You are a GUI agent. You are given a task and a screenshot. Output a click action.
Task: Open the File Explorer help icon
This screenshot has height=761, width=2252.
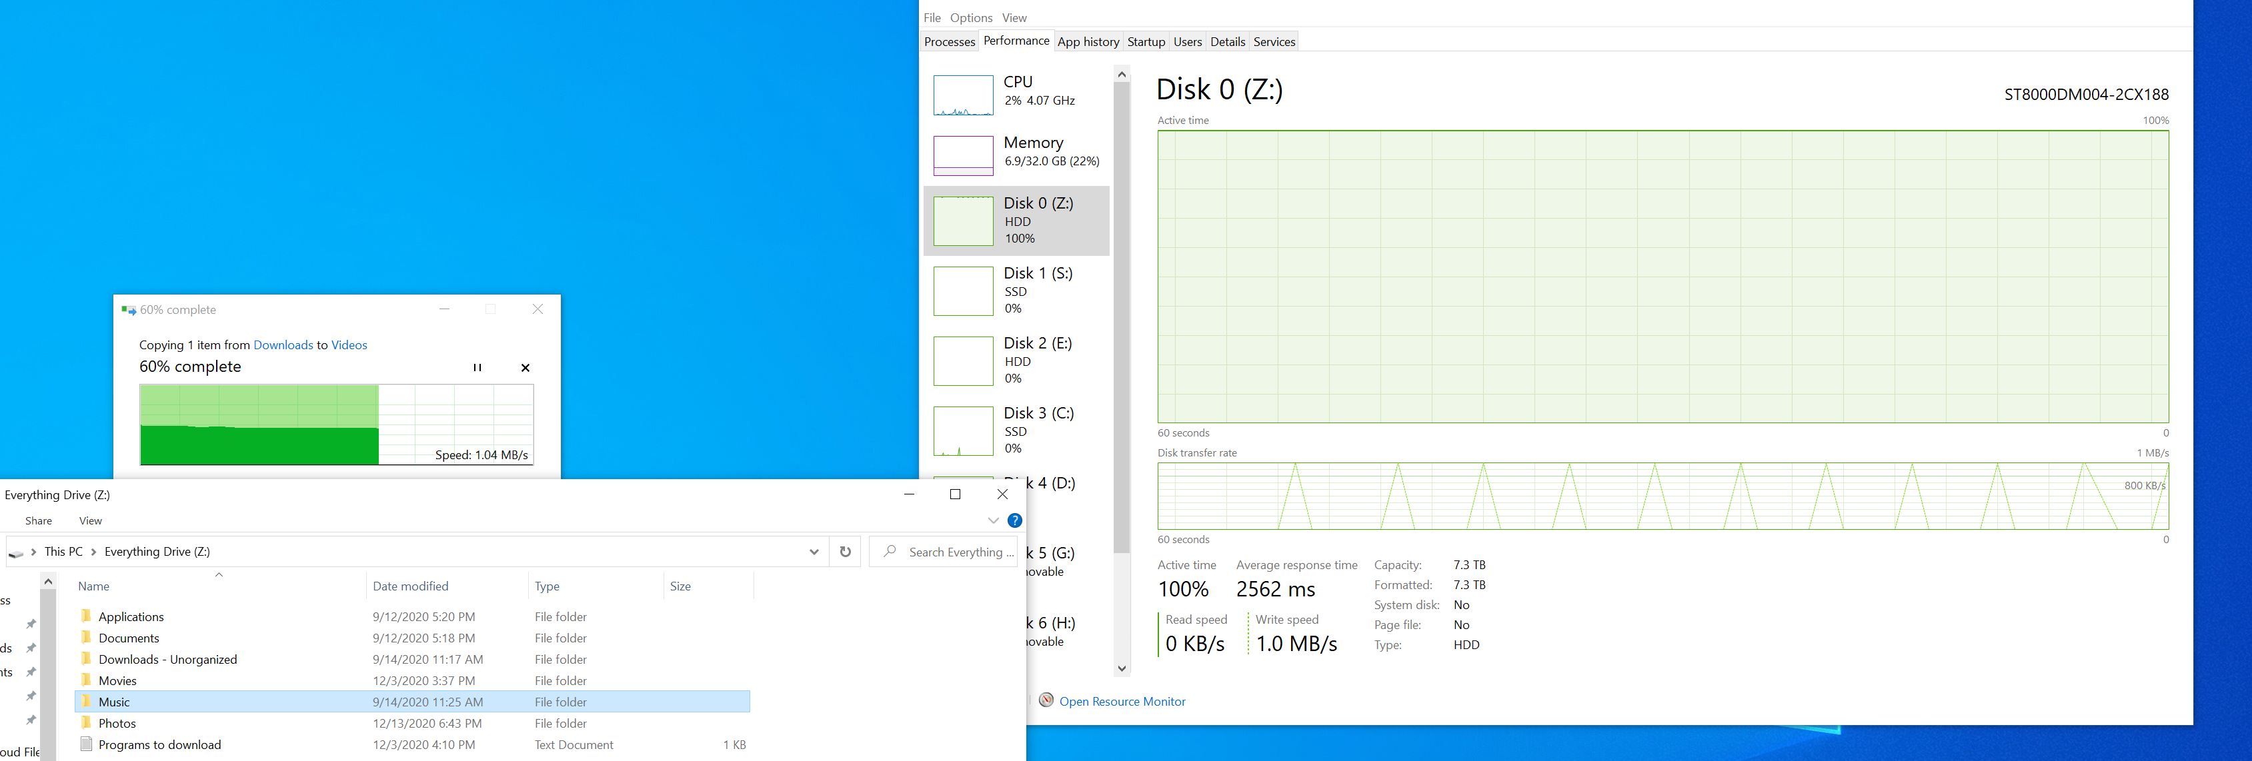1014,520
